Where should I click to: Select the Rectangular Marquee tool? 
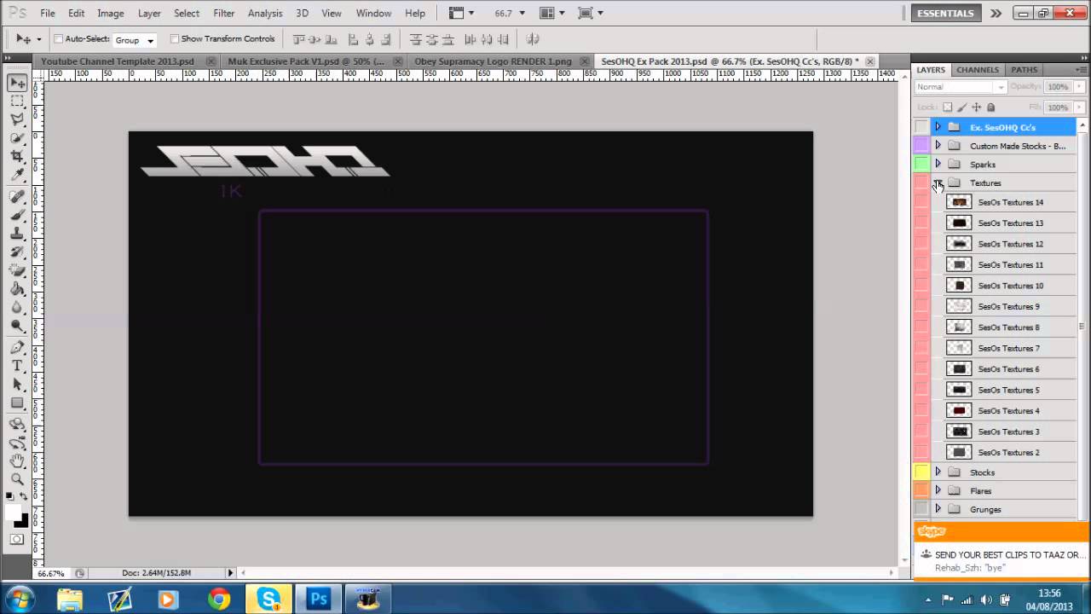point(17,101)
